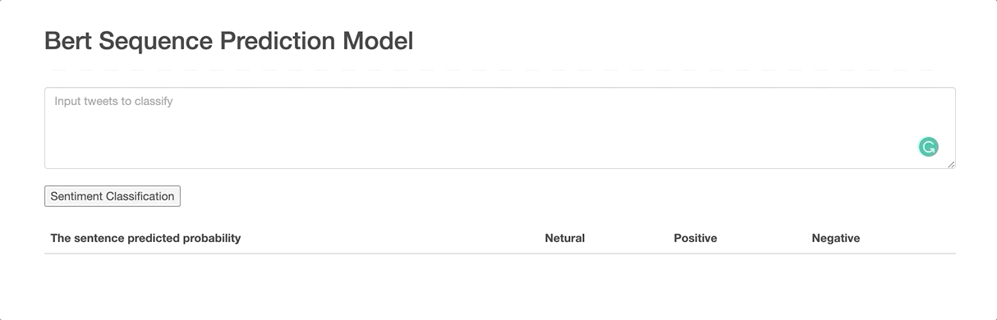Image resolution: width=997 pixels, height=320 pixels.
Task: Open Grammarly widget inside the tweet box
Action: click(x=928, y=147)
